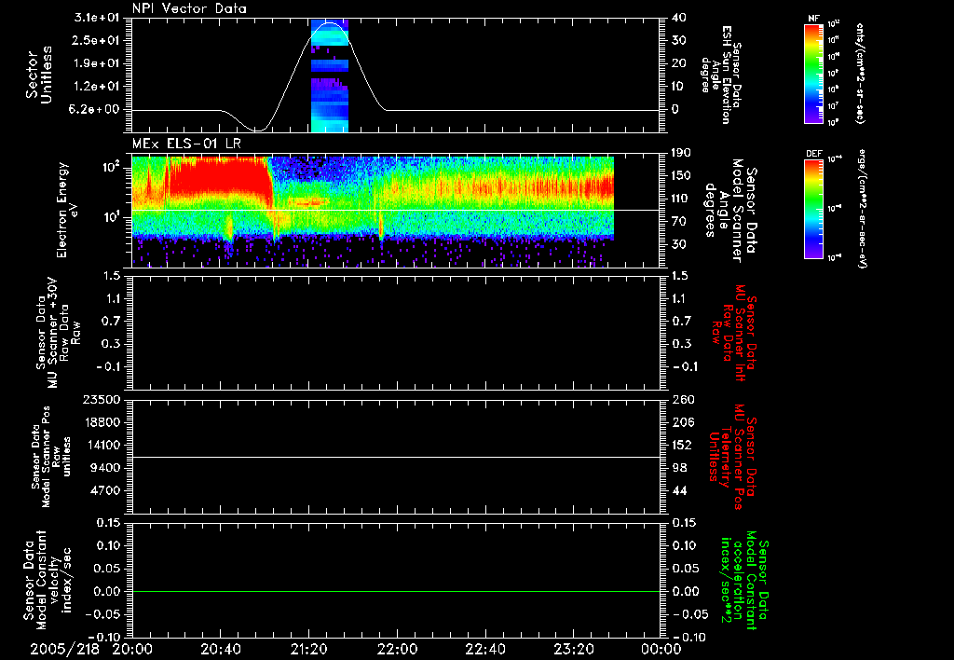
Task: Click the peak of the sun elevation curve
Action: (x=329, y=23)
